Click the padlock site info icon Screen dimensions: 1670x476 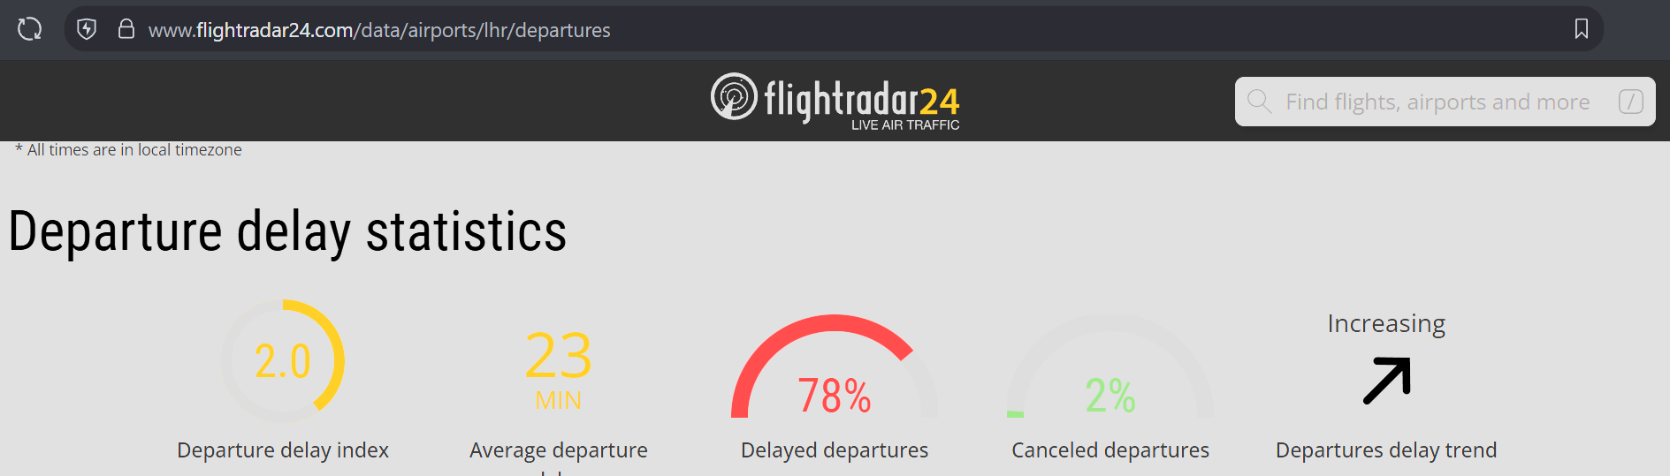click(126, 29)
